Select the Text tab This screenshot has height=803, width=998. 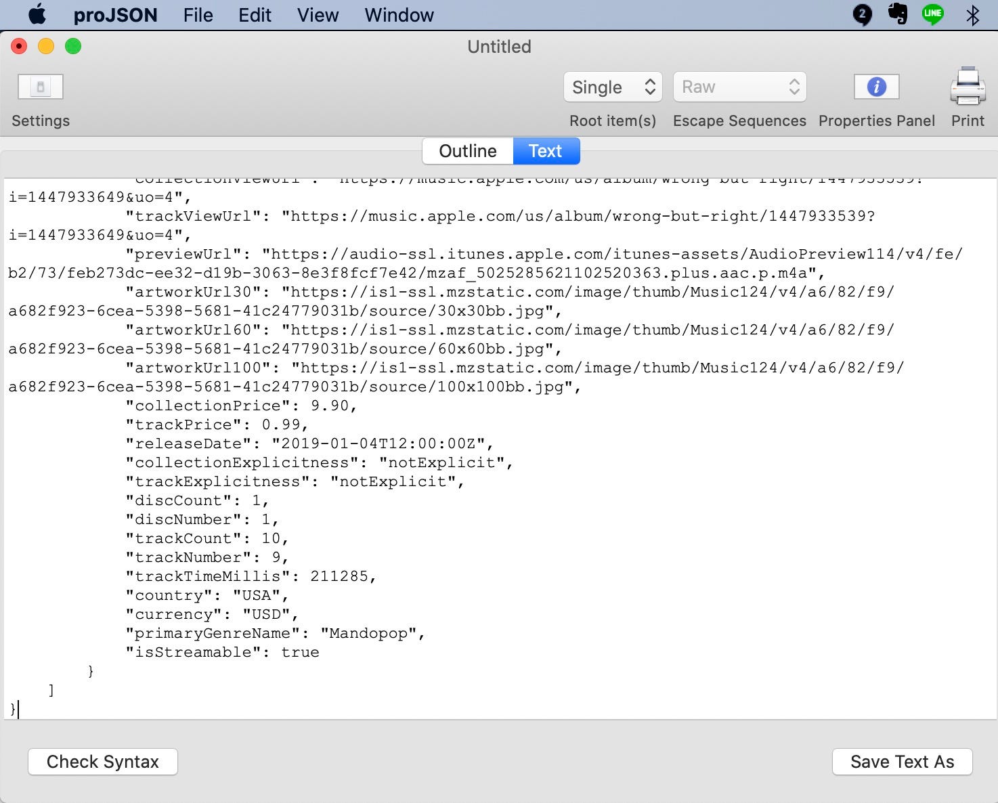point(546,151)
